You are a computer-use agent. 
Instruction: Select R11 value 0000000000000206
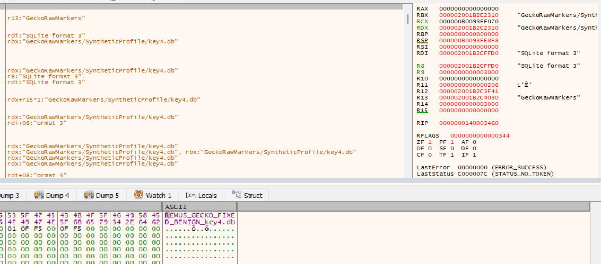(x=469, y=85)
